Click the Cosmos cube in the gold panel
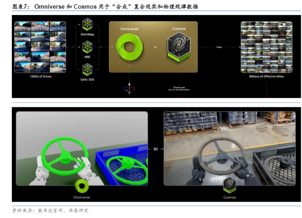This screenshot has width=302, height=218. [178, 47]
